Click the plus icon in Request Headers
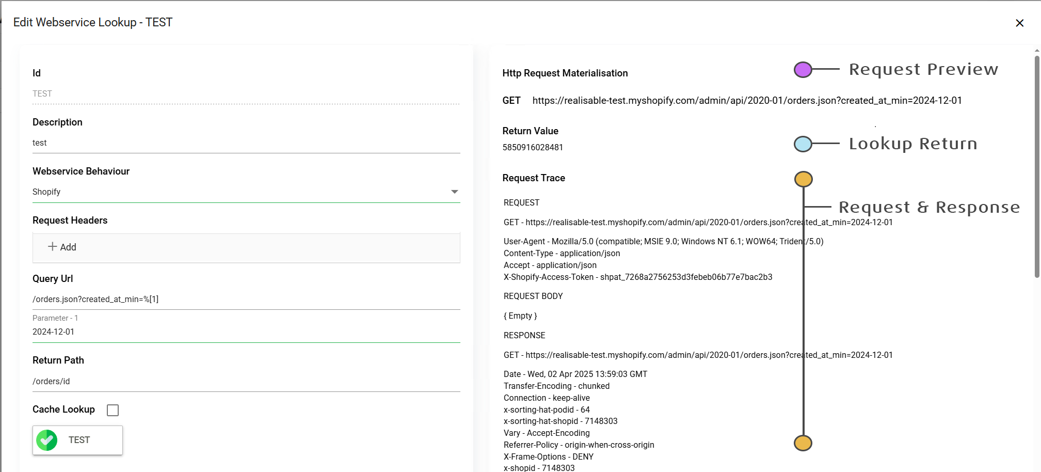The height and width of the screenshot is (472, 1041). click(52, 247)
